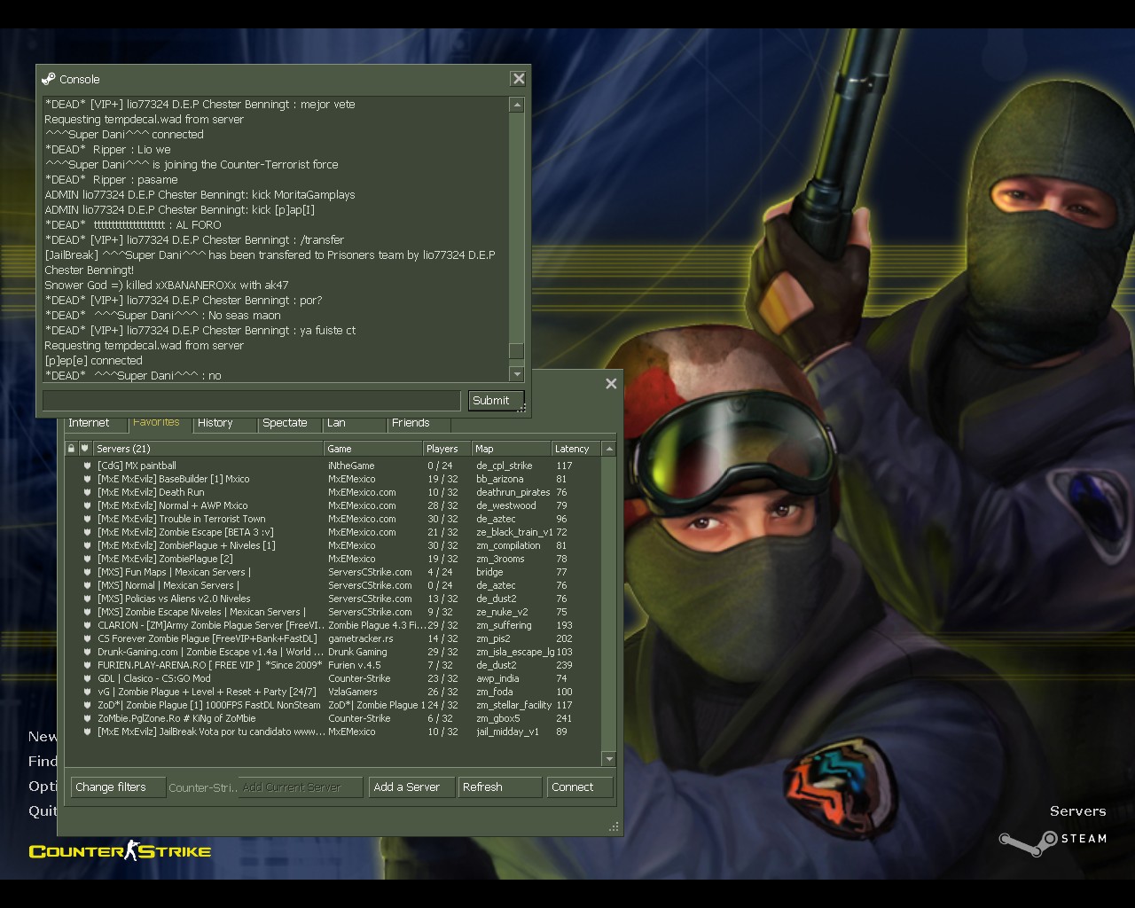Click the latency value 241
1135x908 pixels.
564,718
